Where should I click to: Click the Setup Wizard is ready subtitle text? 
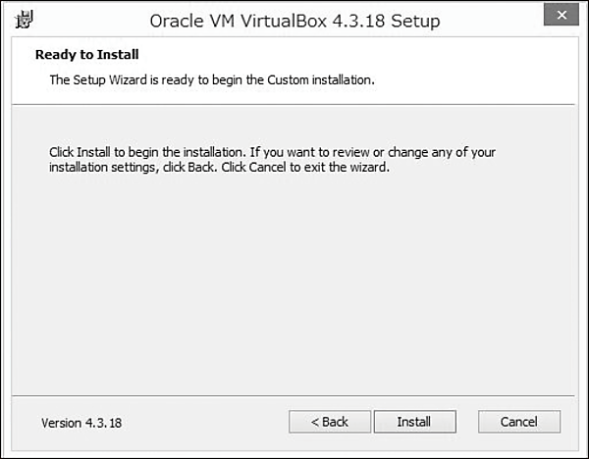[211, 79]
